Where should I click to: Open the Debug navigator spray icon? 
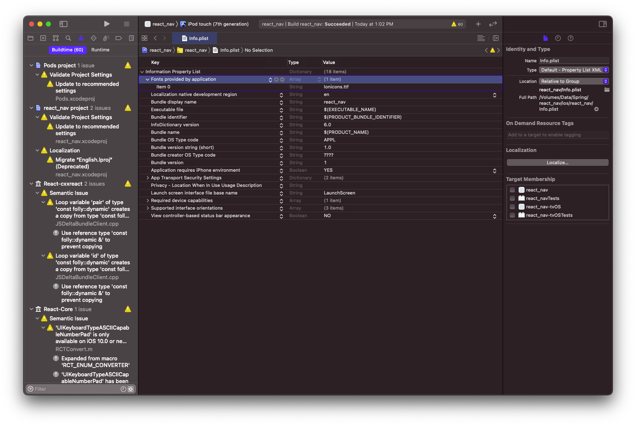[106, 38]
